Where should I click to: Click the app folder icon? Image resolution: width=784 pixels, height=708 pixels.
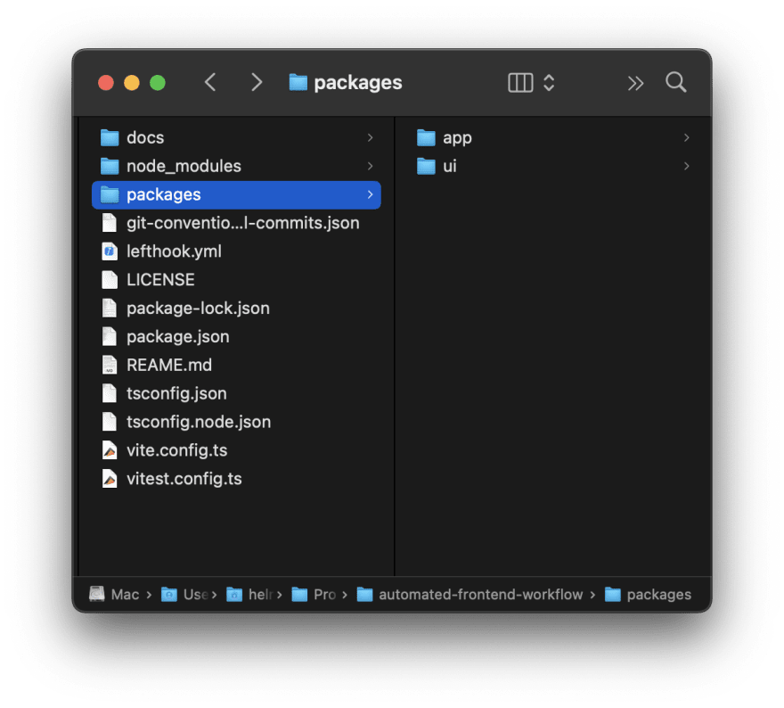[426, 137]
